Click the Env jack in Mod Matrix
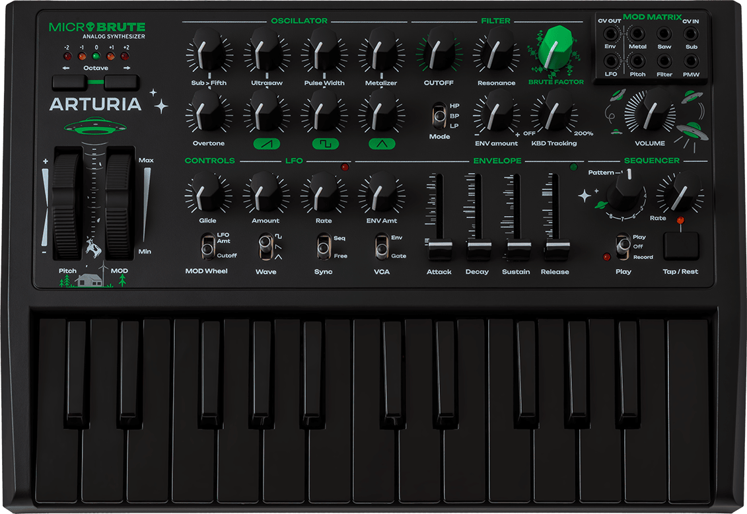Viewport: 747px width, 514px height. 610,34
